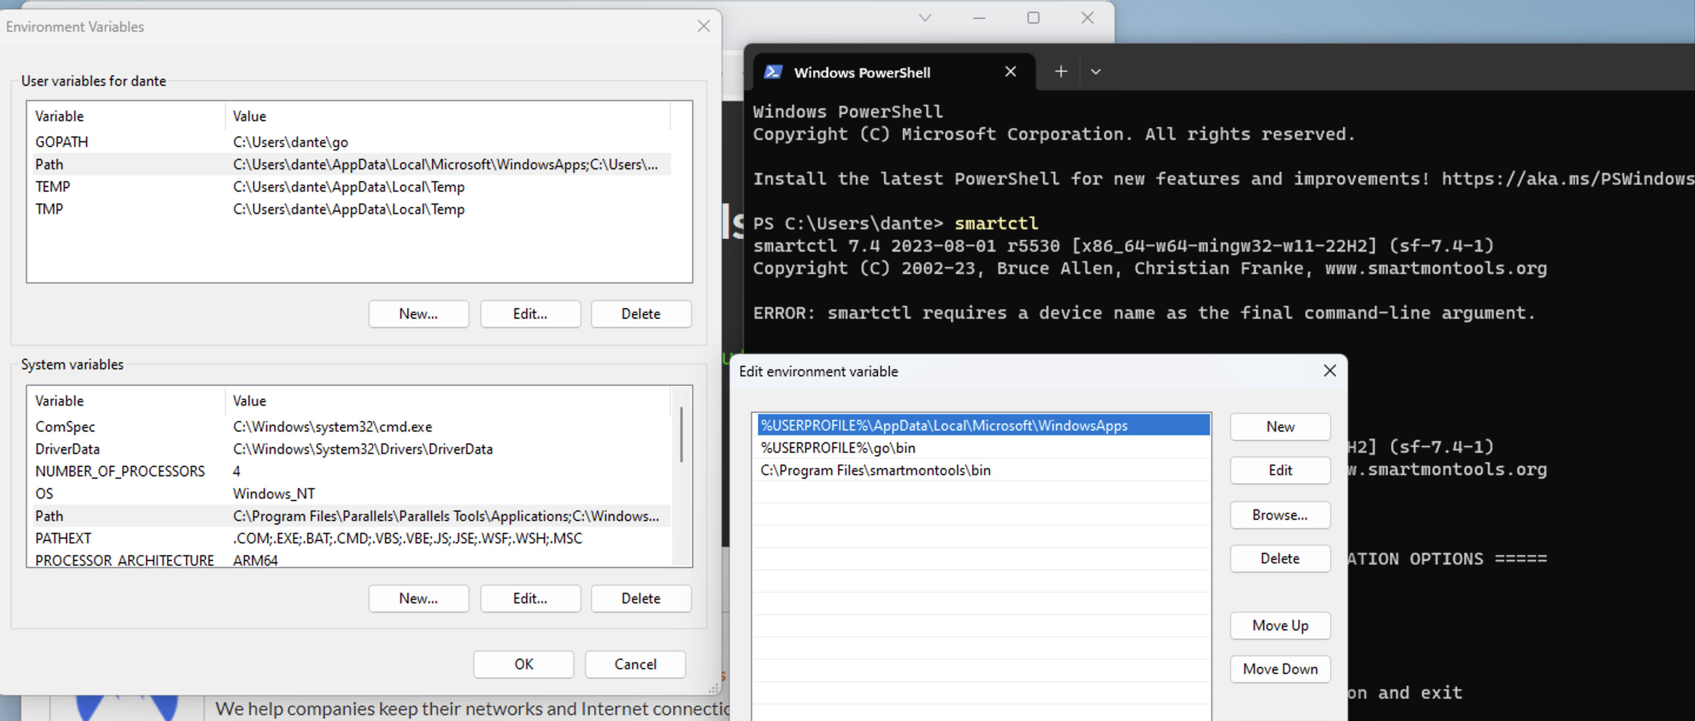1695x721 pixels.
Task: Open a new PowerShell tab with plus icon
Action: click(x=1061, y=72)
